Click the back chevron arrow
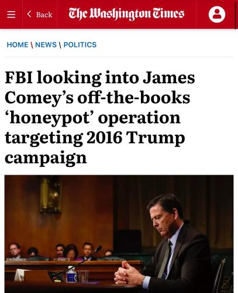238x293 pixels. pyautogui.click(x=29, y=14)
